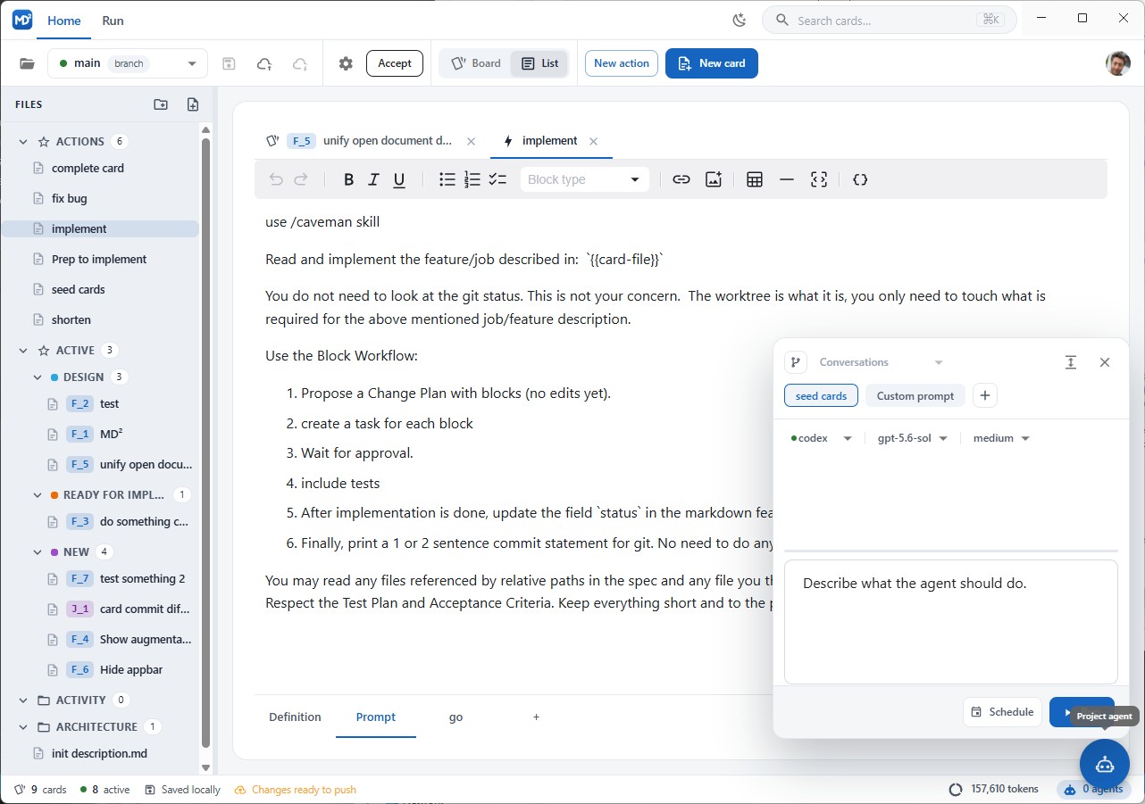
Task: Click New card button
Action: coord(712,63)
